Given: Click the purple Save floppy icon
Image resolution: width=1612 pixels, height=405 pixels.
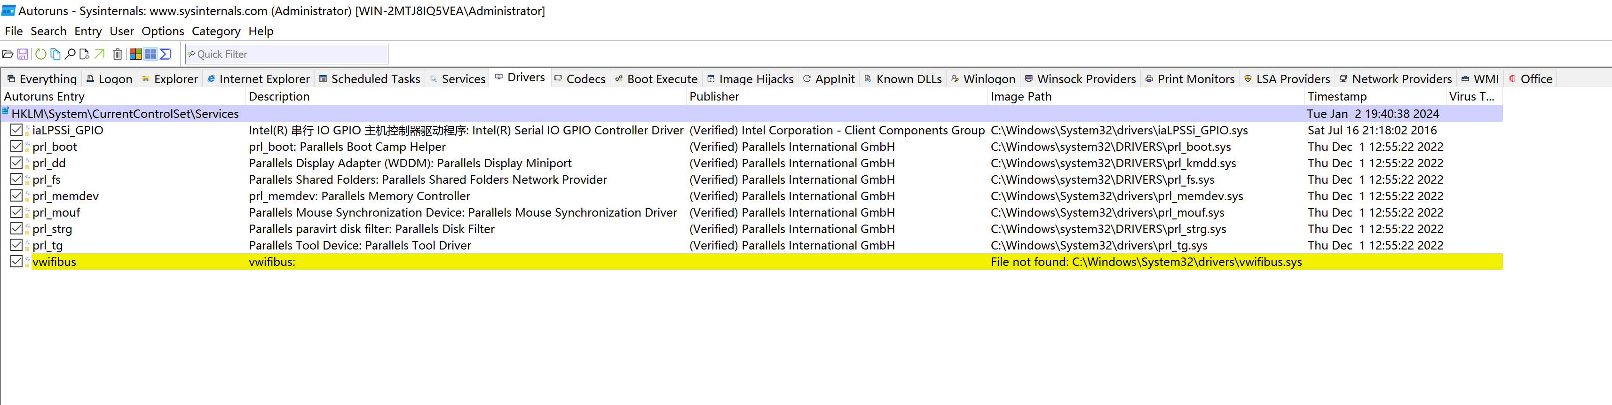Looking at the screenshot, I should click(23, 55).
